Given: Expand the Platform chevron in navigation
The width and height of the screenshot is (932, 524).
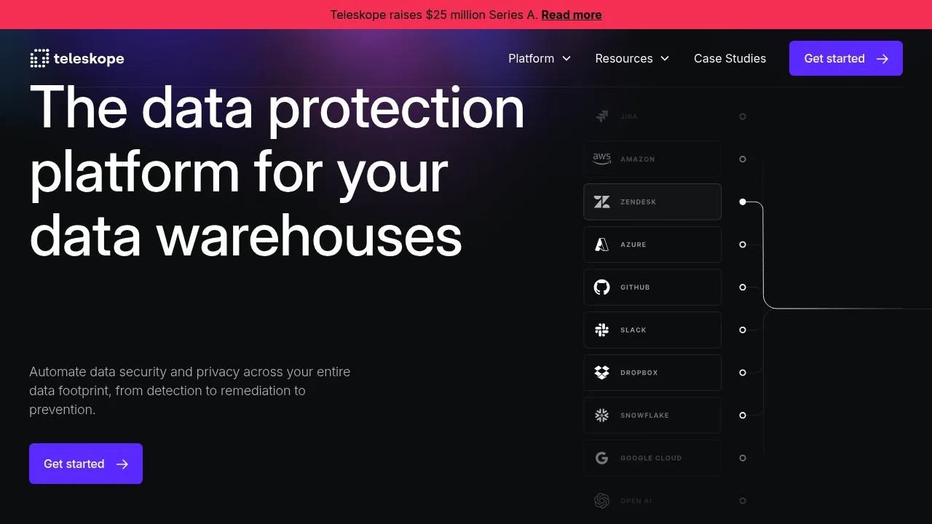Looking at the screenshot, I should pyautogui.click(x=566, y=58).
